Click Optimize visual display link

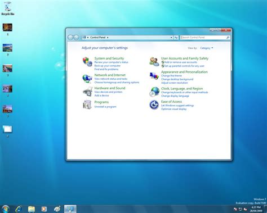pyautogui.click(x=174, y=109)
